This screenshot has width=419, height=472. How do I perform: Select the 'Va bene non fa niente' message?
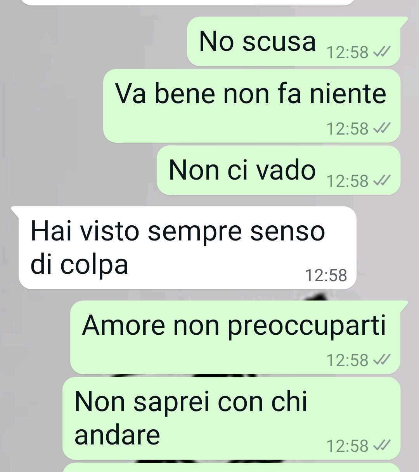(252, 106)
